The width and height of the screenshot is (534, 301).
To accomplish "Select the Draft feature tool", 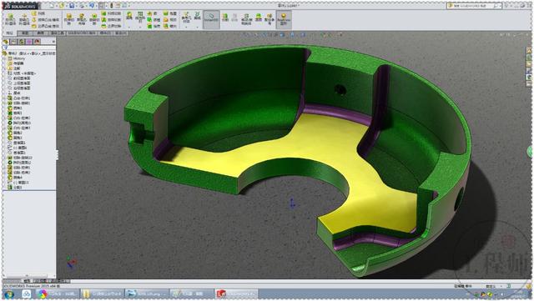I will [x=153, y=20].
